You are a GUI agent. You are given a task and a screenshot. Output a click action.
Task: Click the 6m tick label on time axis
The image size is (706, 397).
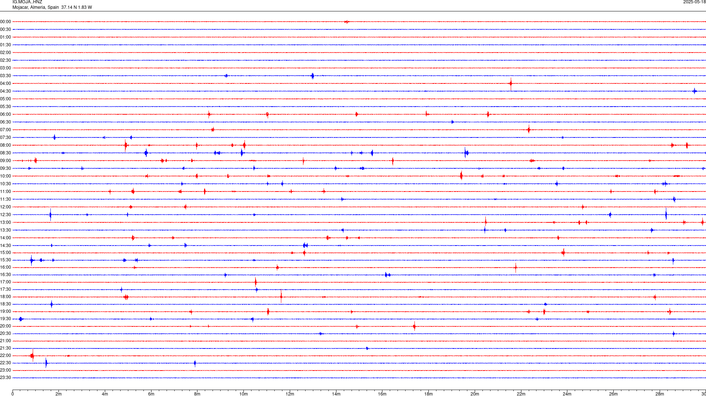tap(151, 394)
